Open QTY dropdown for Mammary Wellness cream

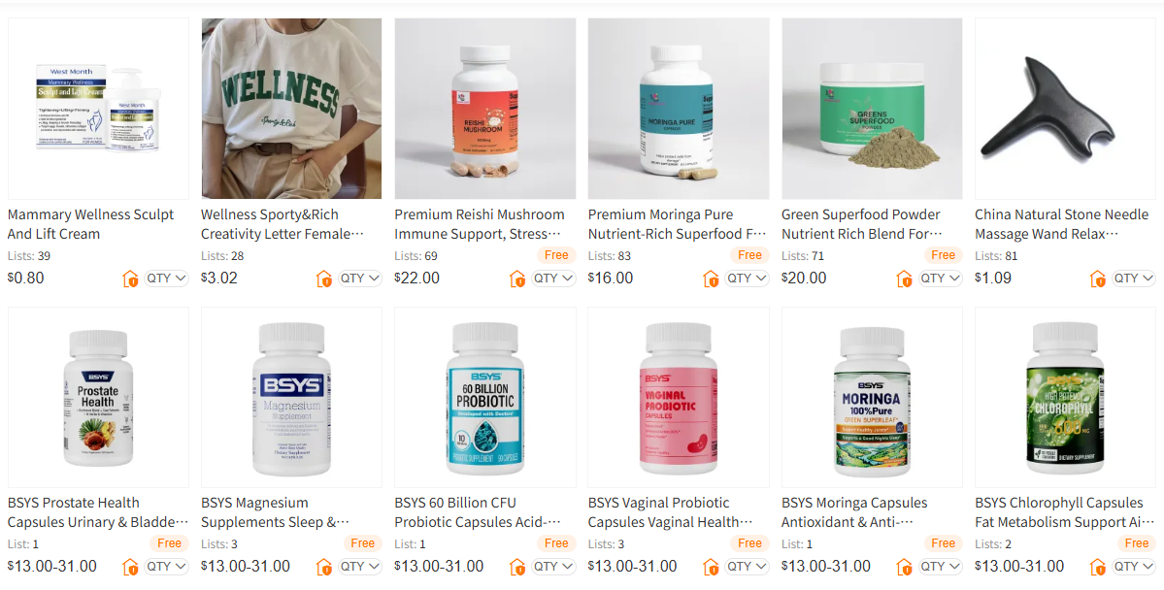click(x=166, y=279)
